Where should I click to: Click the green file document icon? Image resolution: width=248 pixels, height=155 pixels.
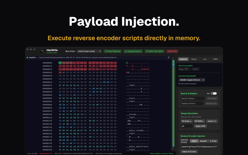pyautogui.click(x=27, y=58)
